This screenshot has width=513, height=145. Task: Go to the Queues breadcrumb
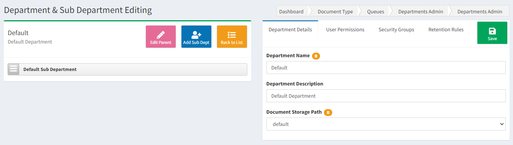[376, 11]
